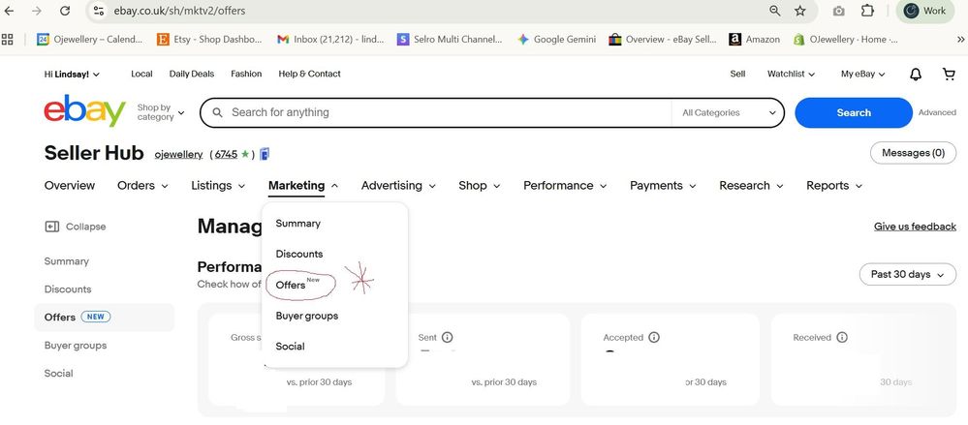Reload the page using refresh icon

[x=65, y=11]
